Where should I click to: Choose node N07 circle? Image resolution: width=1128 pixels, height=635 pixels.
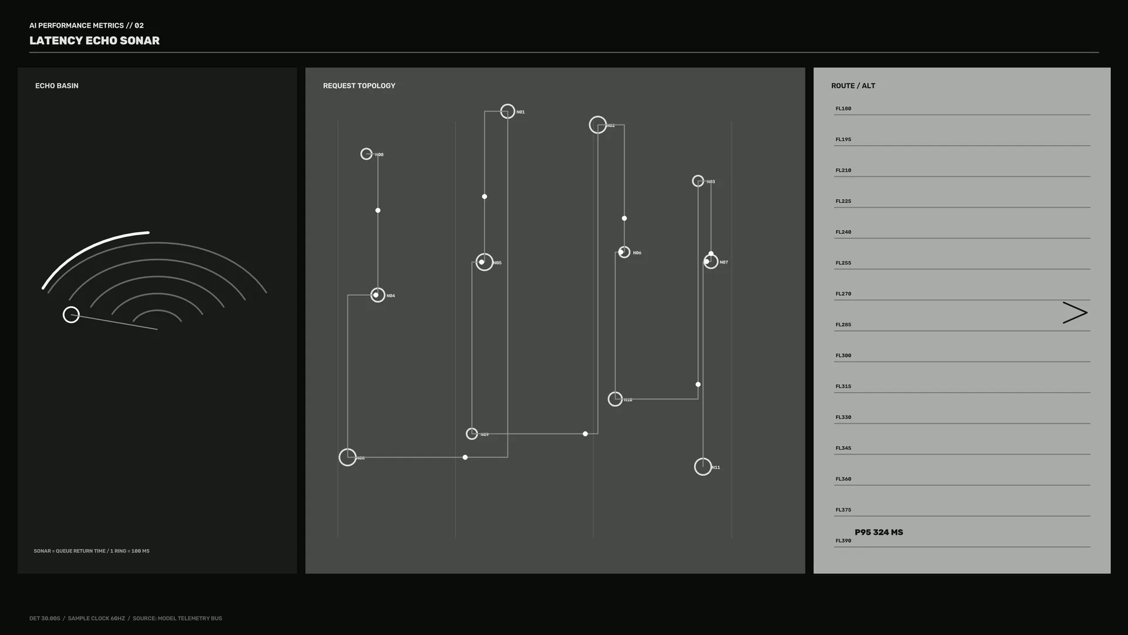(x=711, y=262)
